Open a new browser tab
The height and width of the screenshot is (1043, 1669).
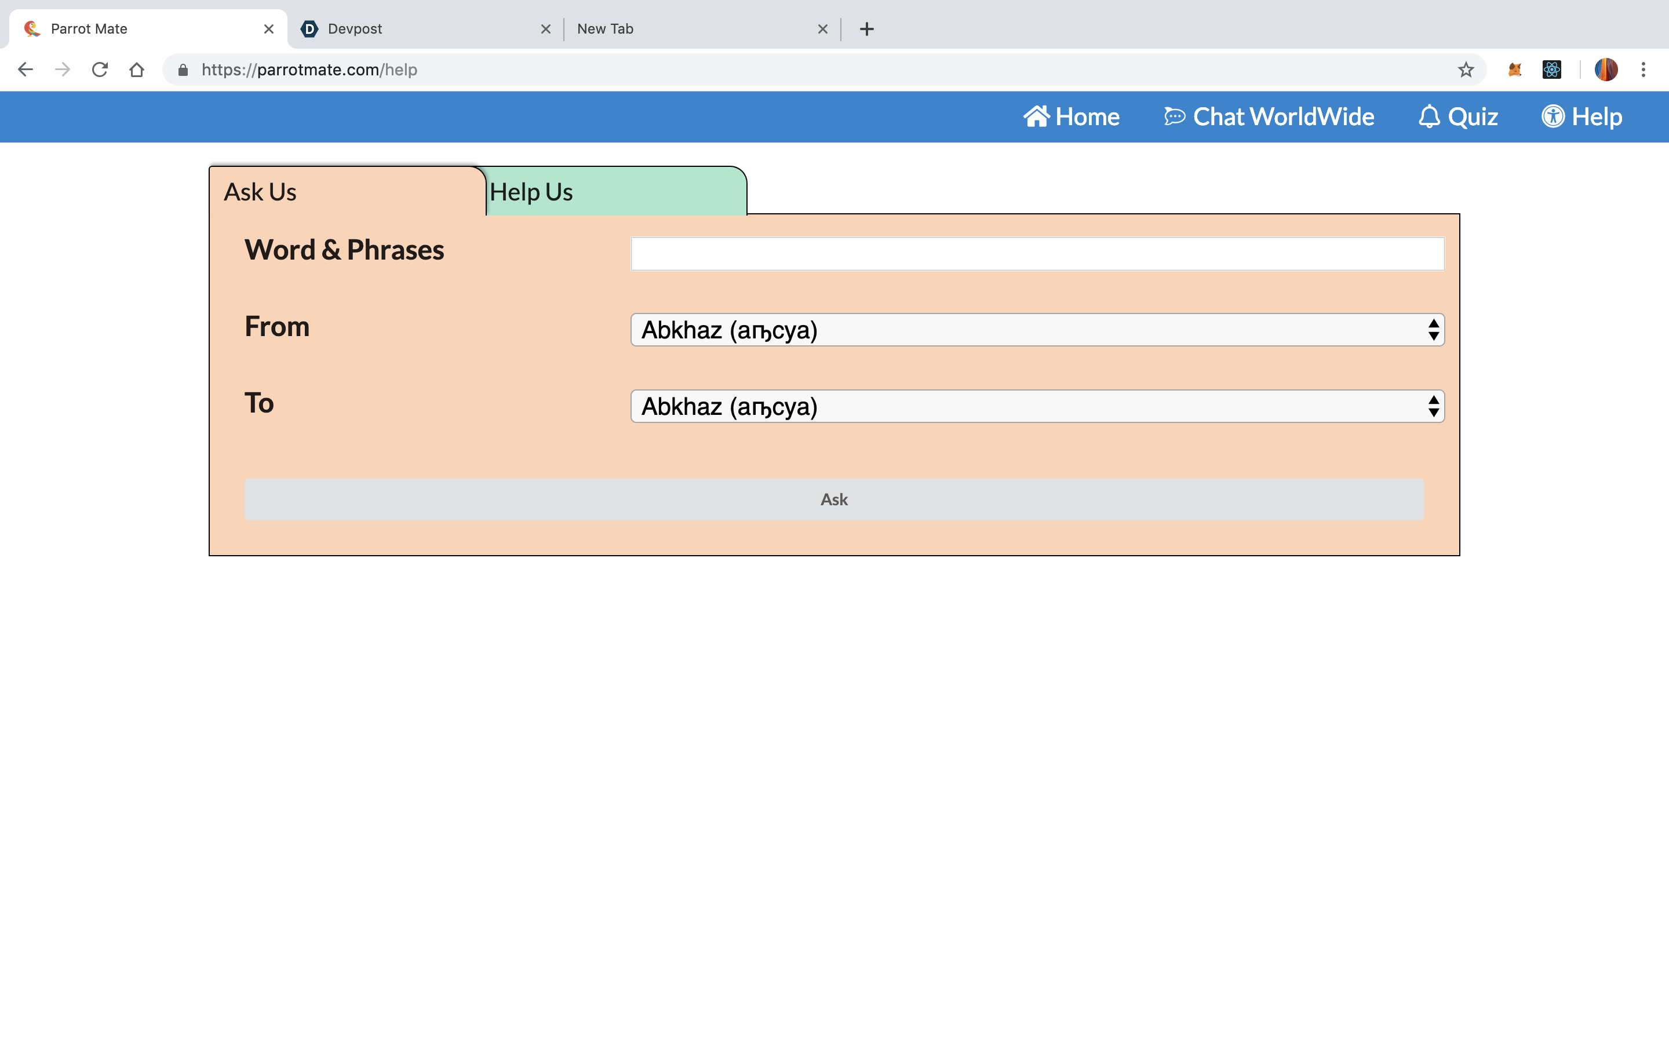tap(867, 29)
